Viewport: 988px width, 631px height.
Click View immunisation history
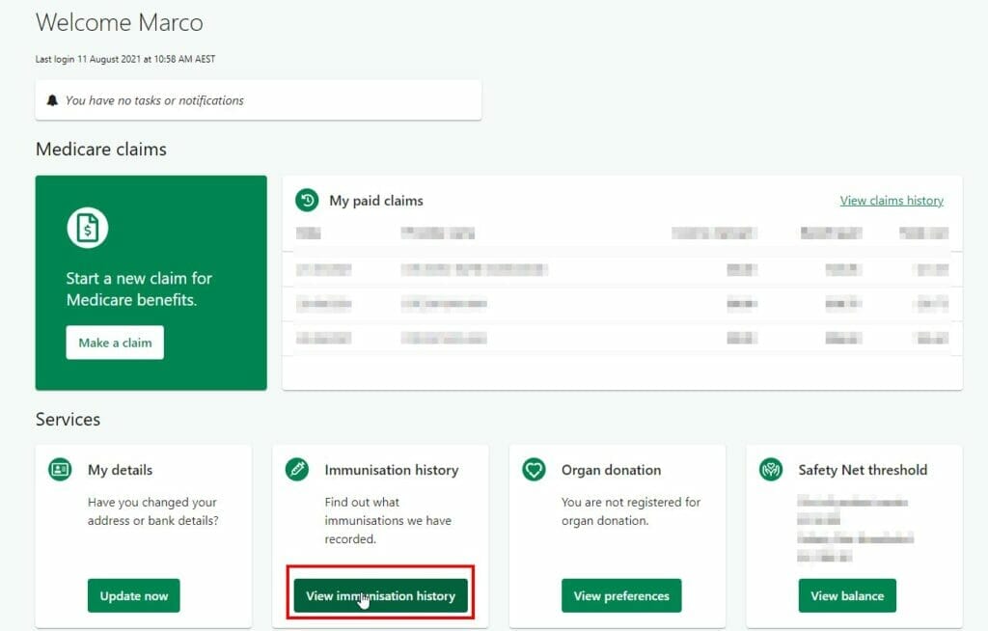(x=380, y=595)
